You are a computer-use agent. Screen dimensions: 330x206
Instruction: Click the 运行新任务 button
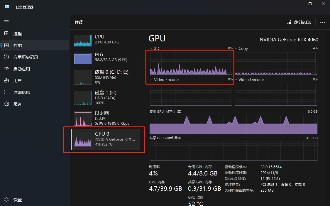pyautogui.click(x=299, y=22)
